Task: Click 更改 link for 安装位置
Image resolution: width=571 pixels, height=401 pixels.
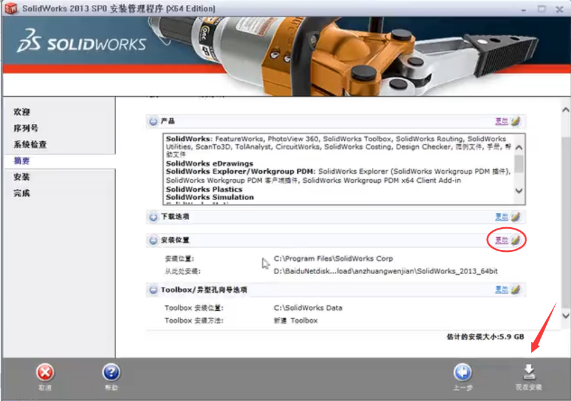Action: pos(501,240)
